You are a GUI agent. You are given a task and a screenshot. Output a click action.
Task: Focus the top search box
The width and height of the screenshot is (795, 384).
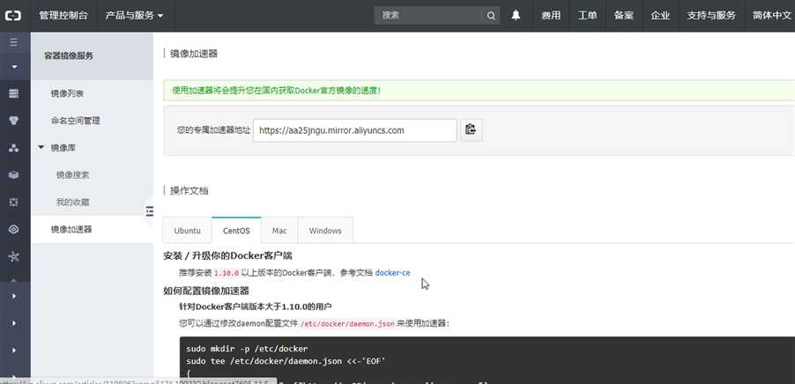point(428,16)
